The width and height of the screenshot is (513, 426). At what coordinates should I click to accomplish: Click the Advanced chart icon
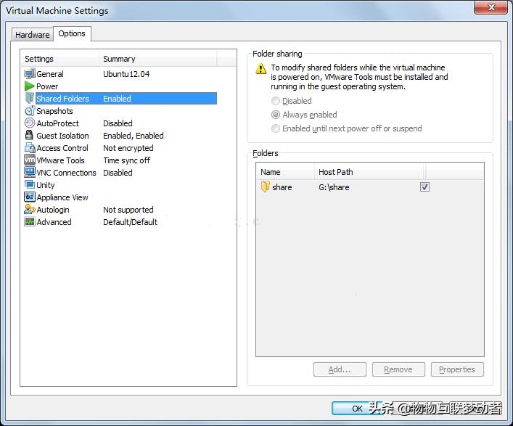30,221
